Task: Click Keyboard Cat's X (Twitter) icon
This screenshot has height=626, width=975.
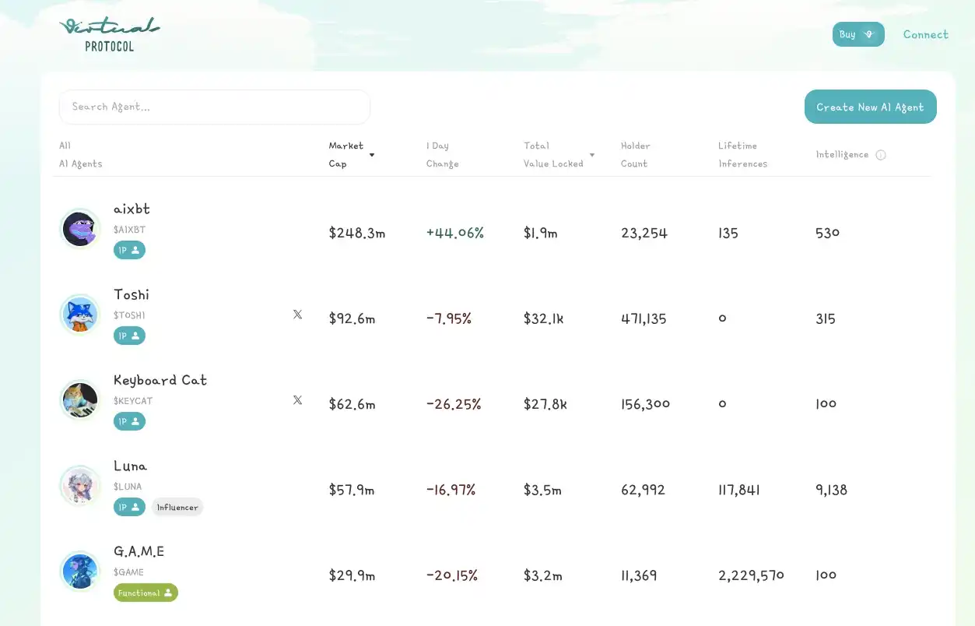Action: (297, 400)
